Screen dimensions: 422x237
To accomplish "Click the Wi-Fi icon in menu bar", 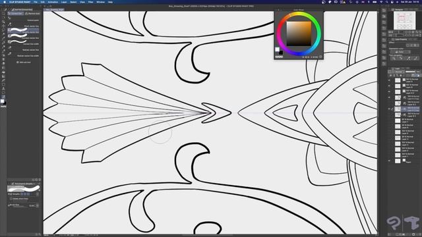I will tap(381, 2).
